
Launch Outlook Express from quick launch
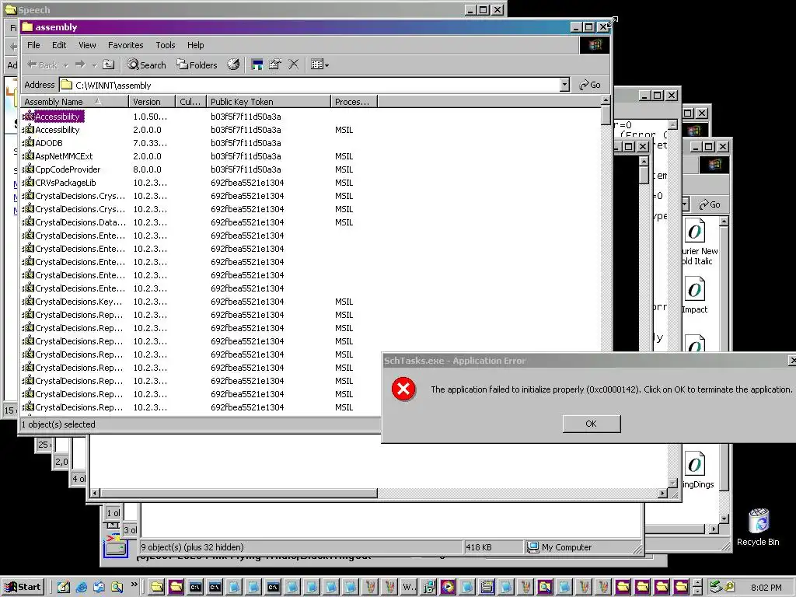[x=99, y=588]
